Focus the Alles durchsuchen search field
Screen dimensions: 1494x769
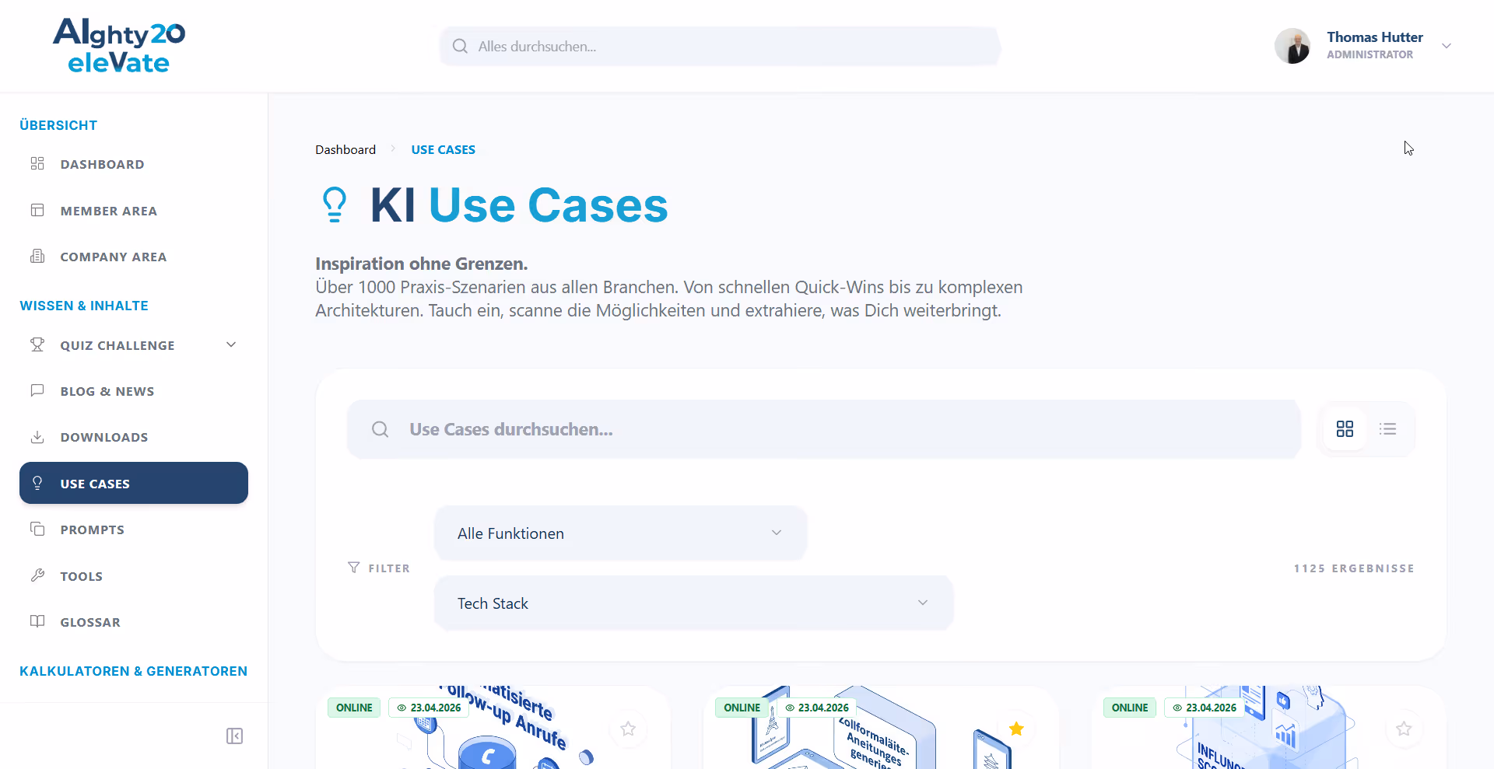click(720, 46)
